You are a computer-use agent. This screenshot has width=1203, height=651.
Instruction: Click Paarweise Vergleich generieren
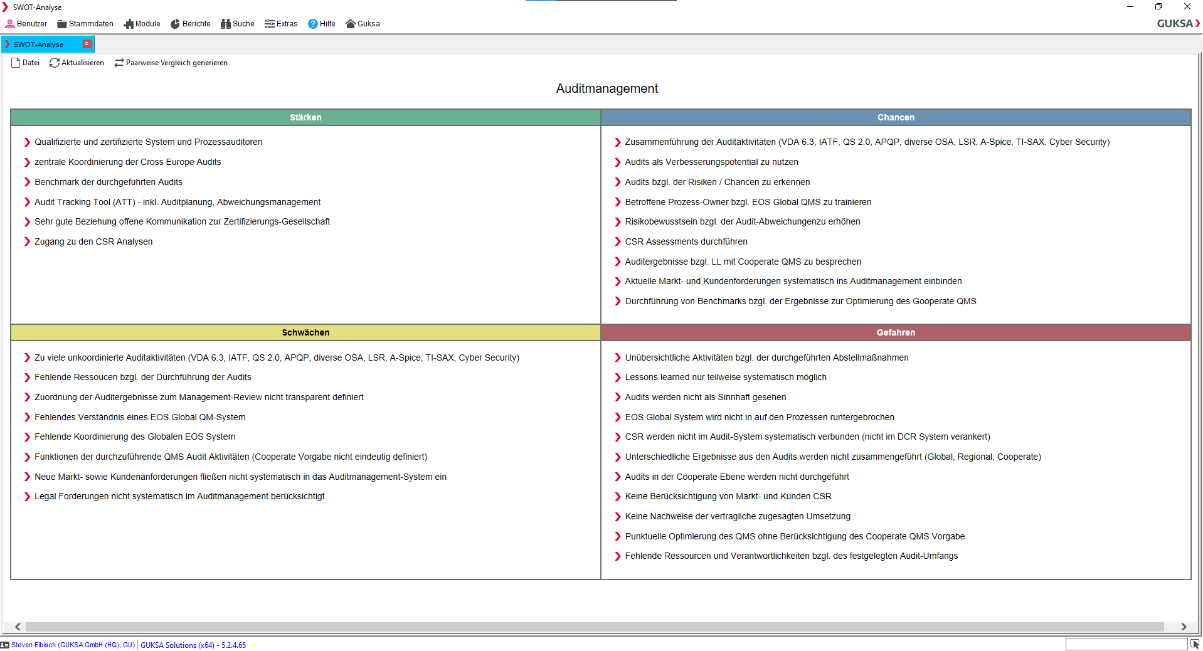171,63
